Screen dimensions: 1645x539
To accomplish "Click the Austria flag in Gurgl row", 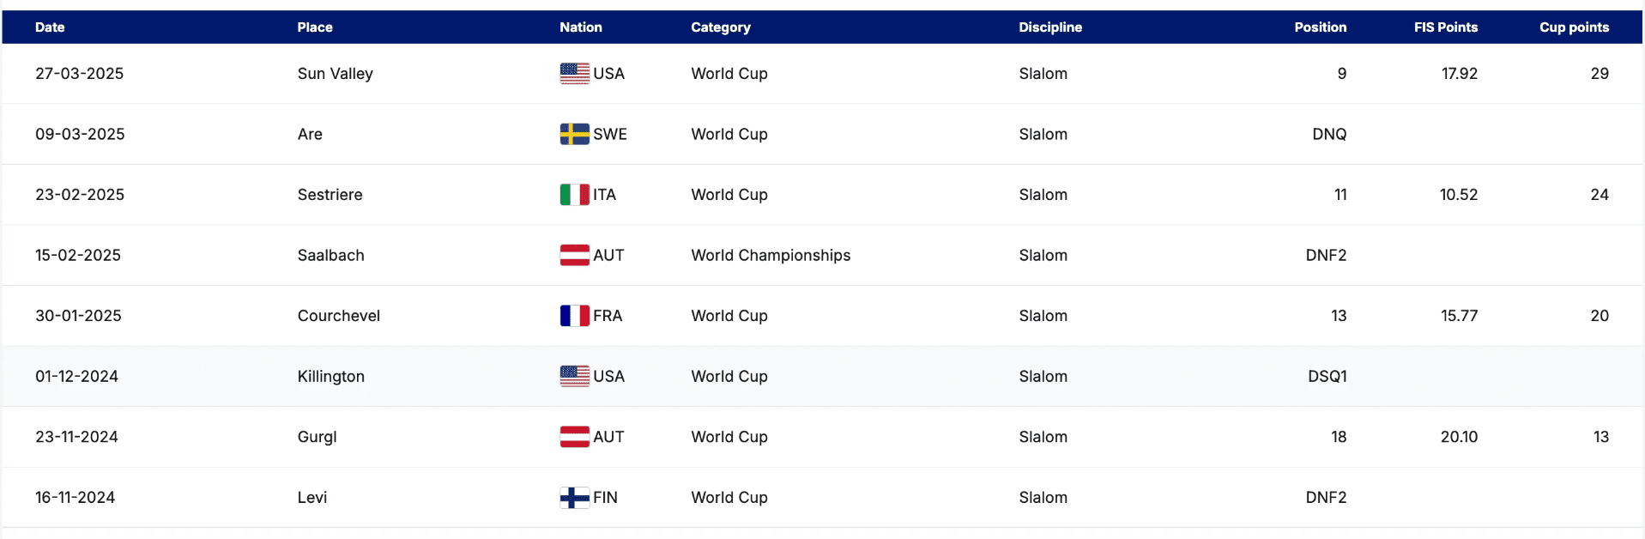I will pyautogui.click(x=574, y=437).
